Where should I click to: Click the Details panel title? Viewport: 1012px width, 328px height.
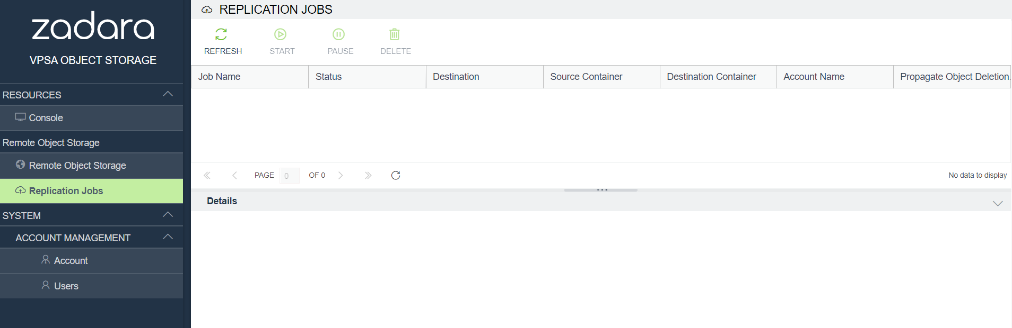coord(222,201)
